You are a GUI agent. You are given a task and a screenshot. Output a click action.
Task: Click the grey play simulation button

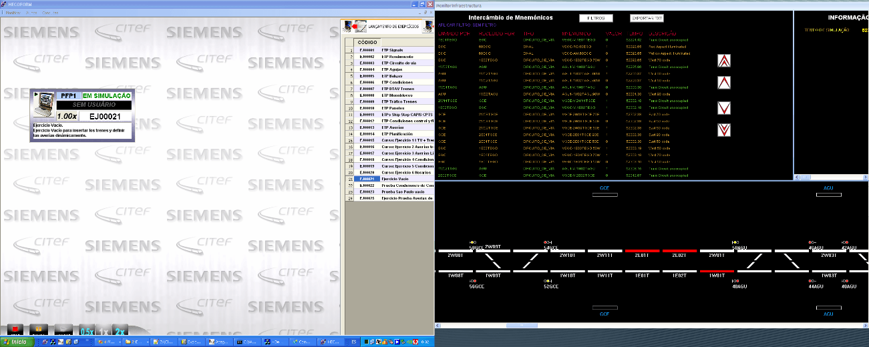63,329
